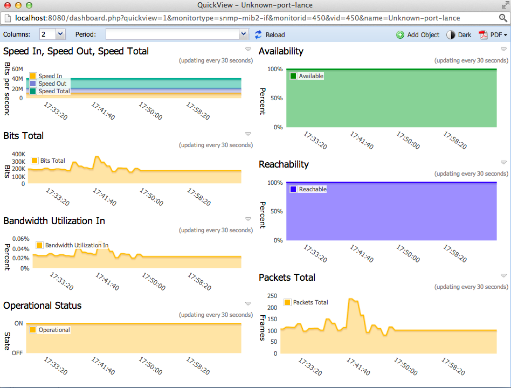Click the Reachable blue legend swatch
Viewport: 511px width, 388px height.
point(293,189)
